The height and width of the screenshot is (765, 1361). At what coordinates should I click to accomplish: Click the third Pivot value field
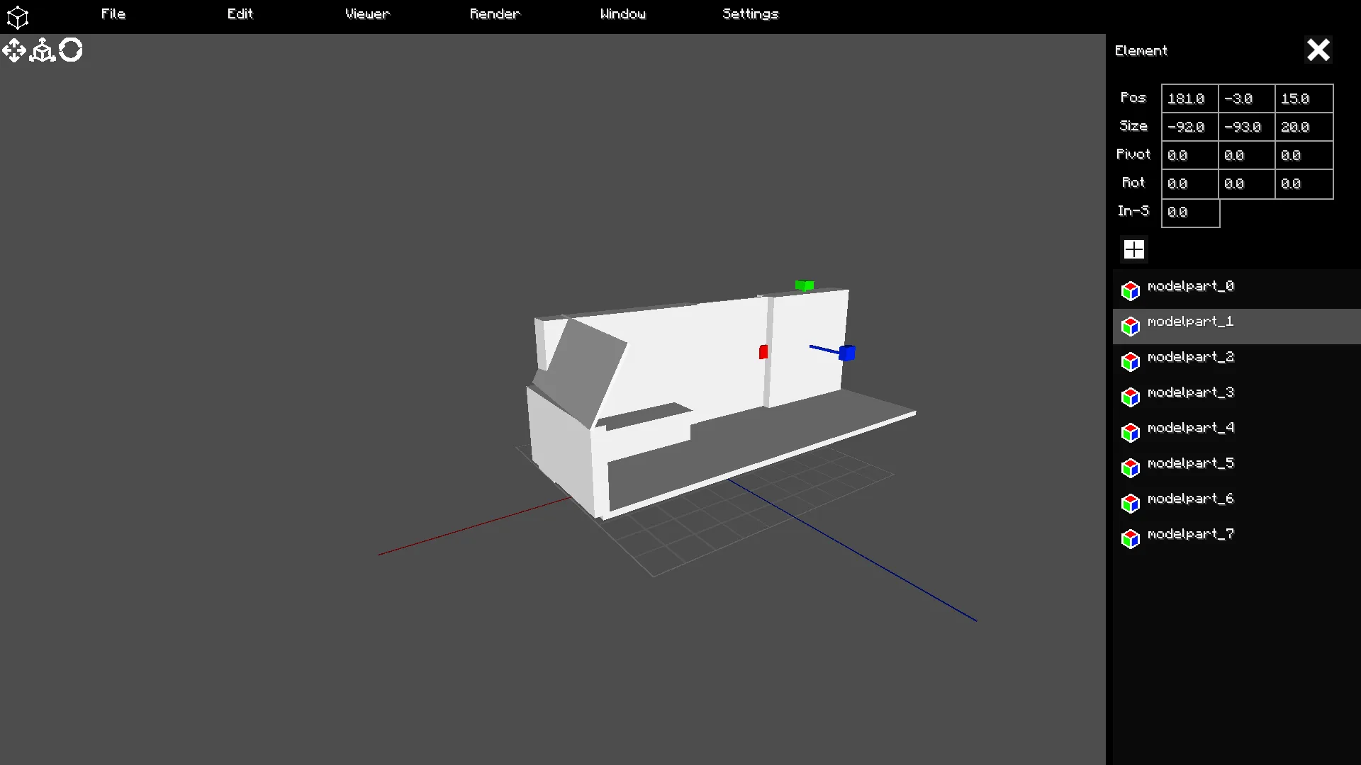1304,155
